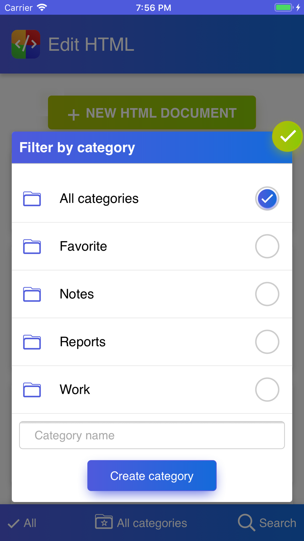Click the Notes folder icon
304x541 pixels.
pyautogui.click(x=32, y=294)
